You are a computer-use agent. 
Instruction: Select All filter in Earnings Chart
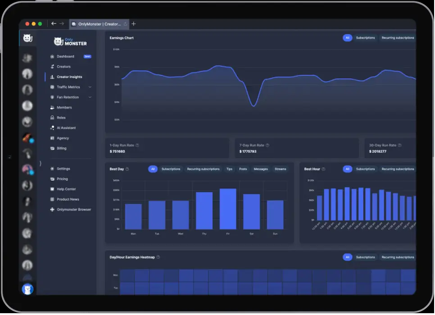(x=347, y=38)
